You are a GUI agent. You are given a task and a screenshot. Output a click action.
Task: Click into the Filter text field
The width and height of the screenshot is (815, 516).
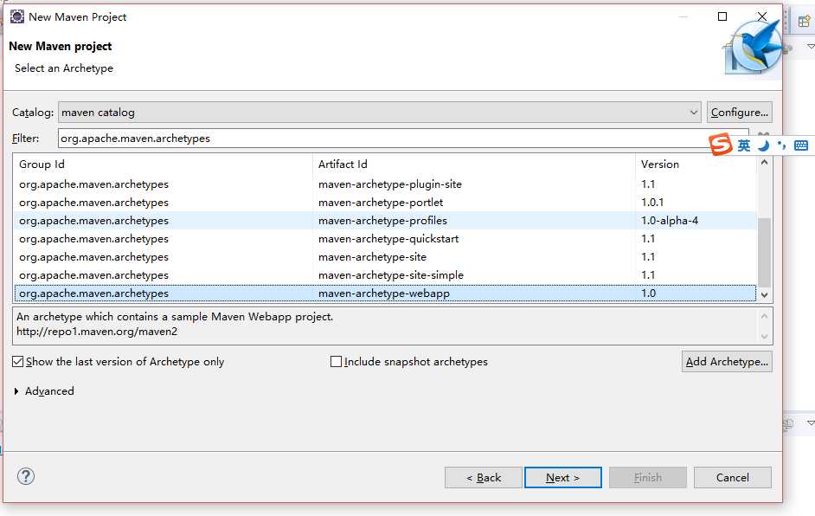tap(403, 139)
